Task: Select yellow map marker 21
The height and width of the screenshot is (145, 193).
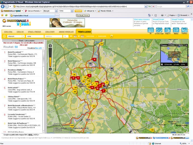Action: pyautogui.click(x=57, y=73)
